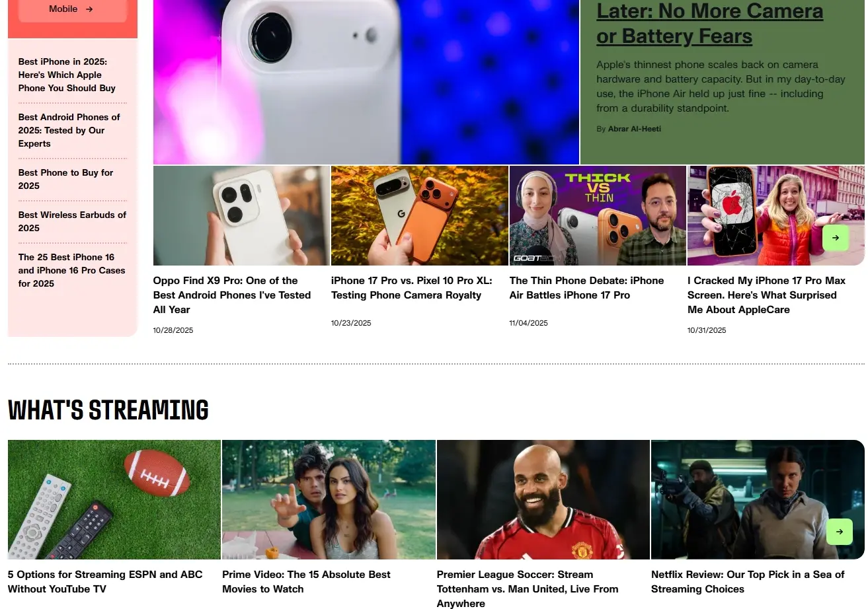Select Best Phone to Buy for 2025
868x609 pixels.
coord(65,179)
